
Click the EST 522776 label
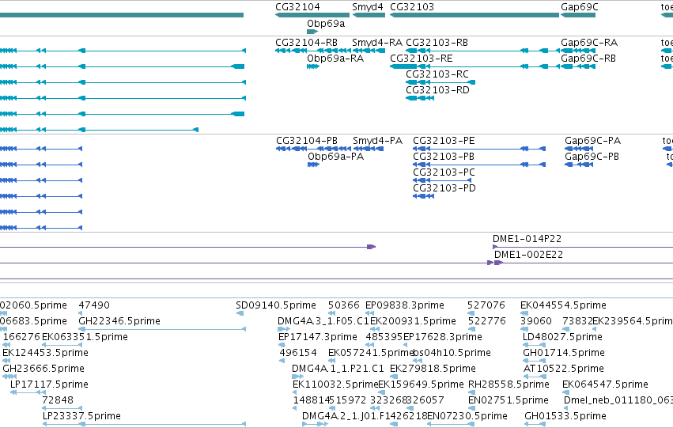tap(486, 321)
